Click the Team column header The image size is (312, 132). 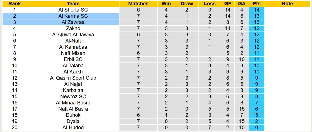[73, 4]
